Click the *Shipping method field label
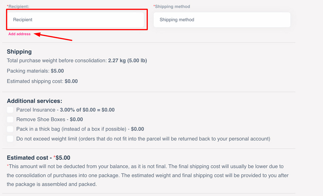Viewport: 323px width, 196px height. [x=172, y=6]
